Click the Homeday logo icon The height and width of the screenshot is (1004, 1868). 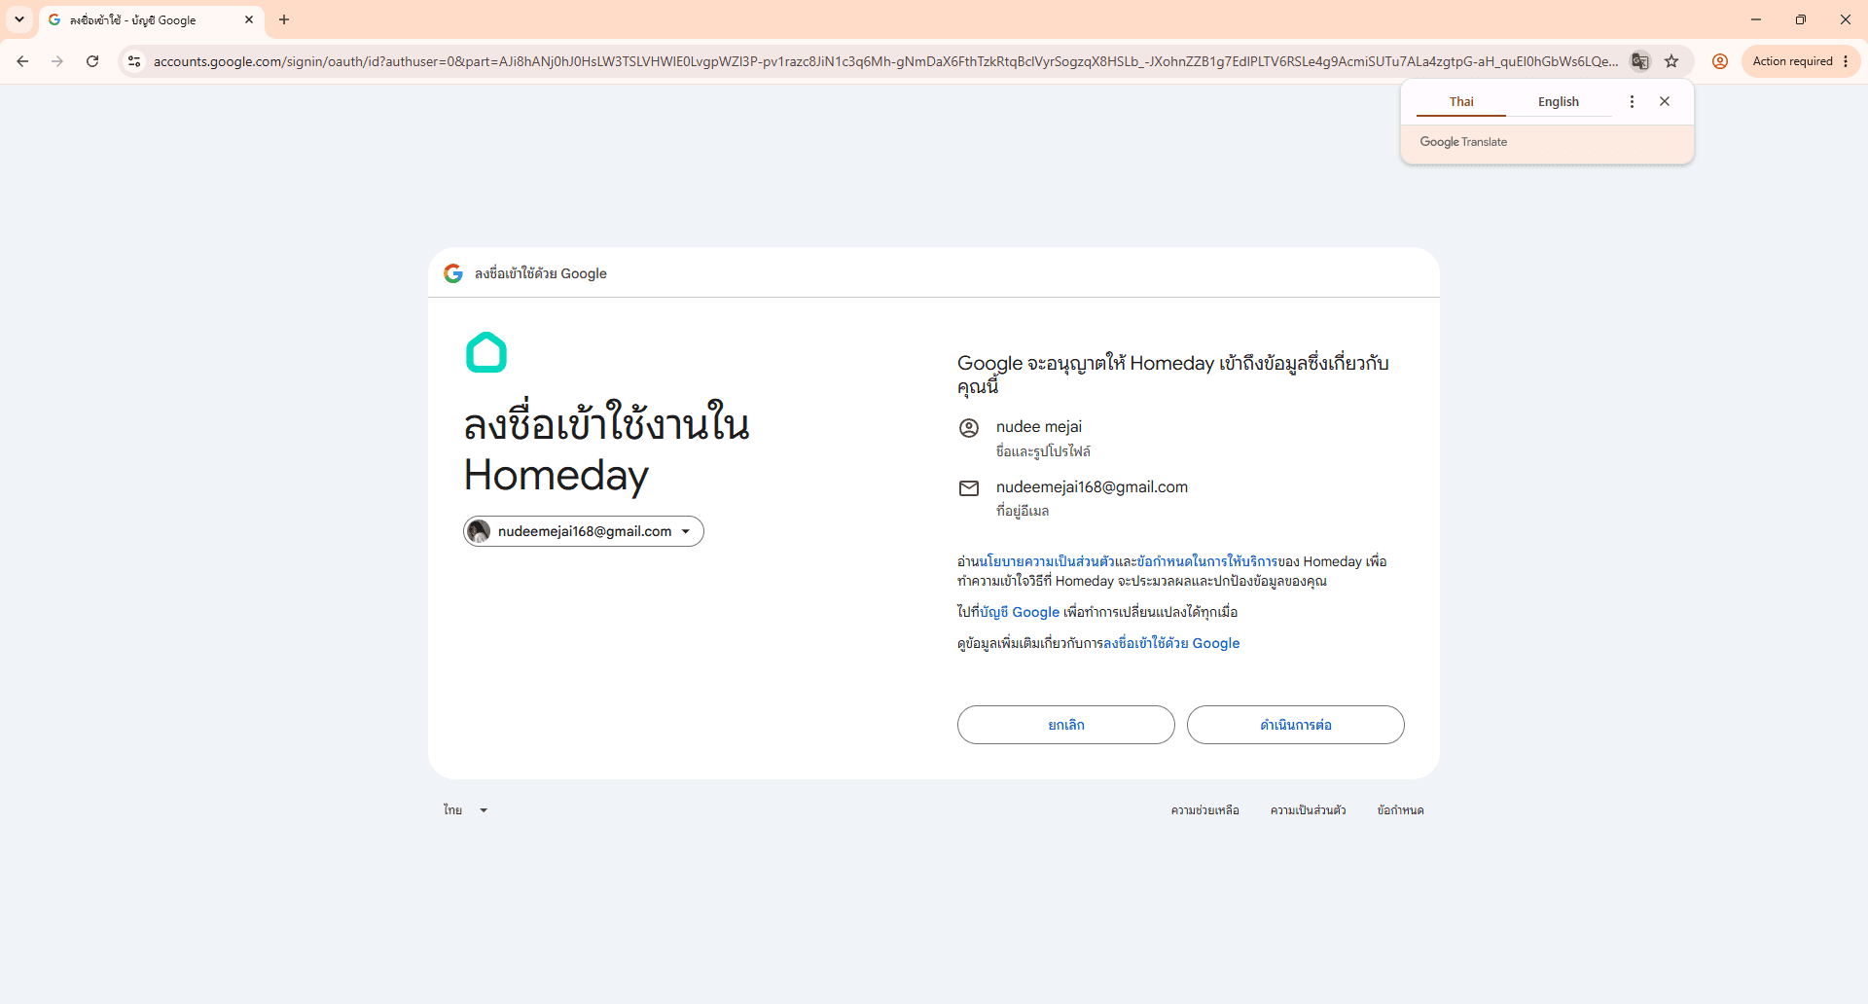pyautogui.click(x=486, y=352)
